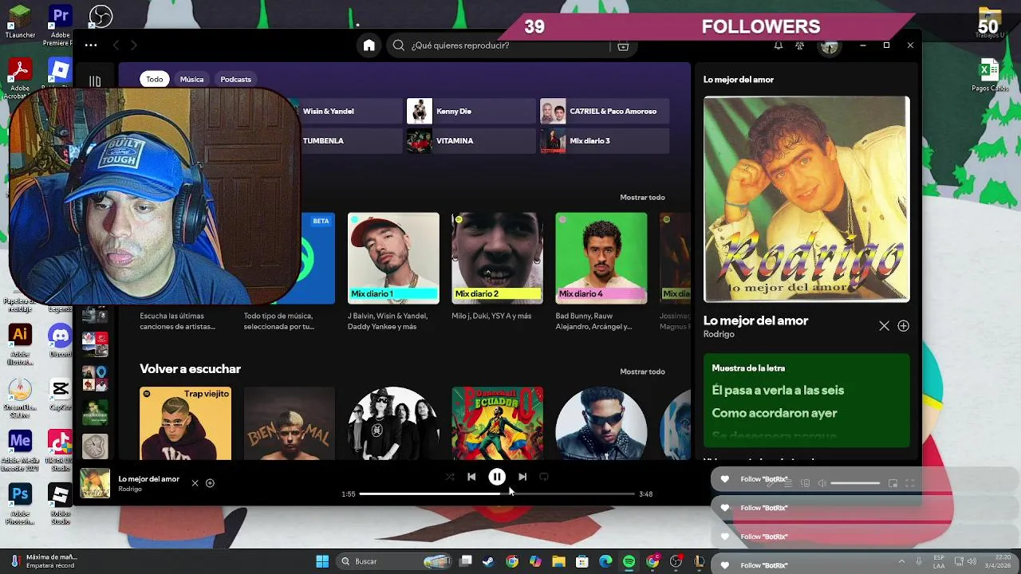The height and width of the screenshot is (574, 1021).
Task: Pause the current song
Action: coord(497,477)
